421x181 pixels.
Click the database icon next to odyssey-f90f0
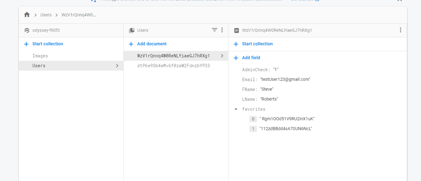coord(27,30)
